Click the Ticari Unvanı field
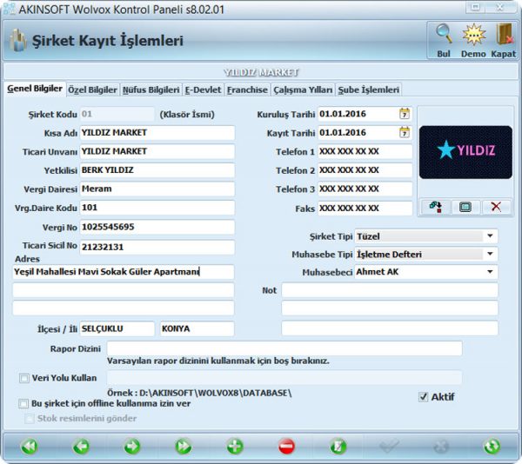The width and height of the screenshot is (522, 464). 157,151
